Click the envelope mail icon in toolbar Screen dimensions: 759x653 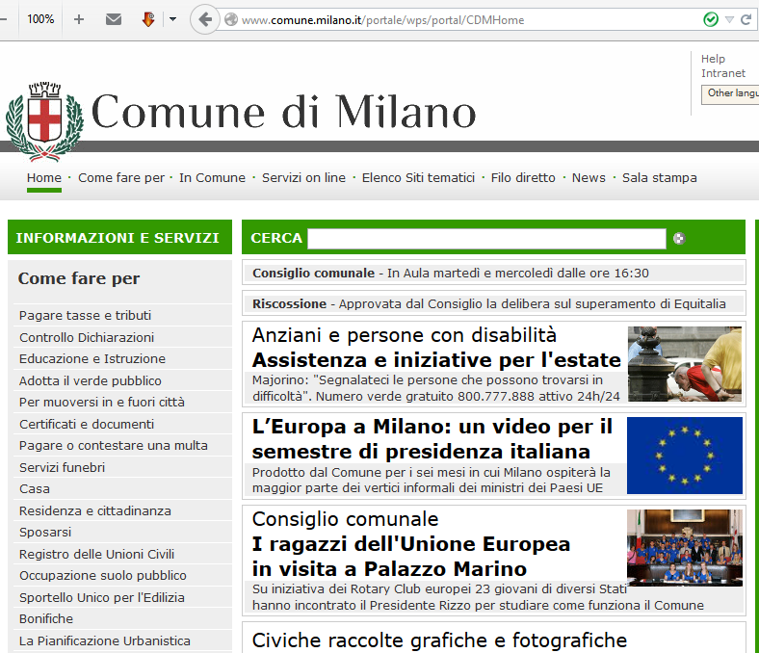pyautogui.click(x=114, y=19)
